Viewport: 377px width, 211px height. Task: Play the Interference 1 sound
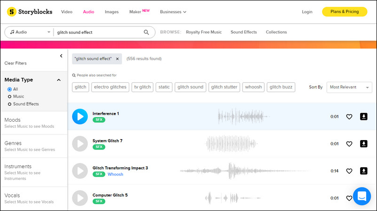coord(80,117)
